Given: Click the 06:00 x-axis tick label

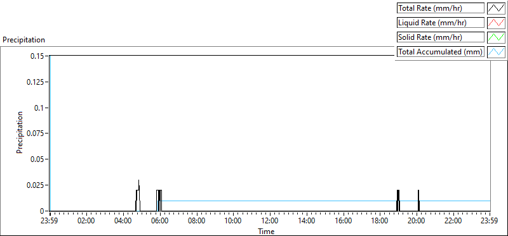Looking at the screenshot, I should tap(160, 221).
